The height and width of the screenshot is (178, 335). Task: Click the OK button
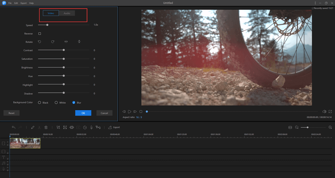pyautogui.click(x=83, y=113)
